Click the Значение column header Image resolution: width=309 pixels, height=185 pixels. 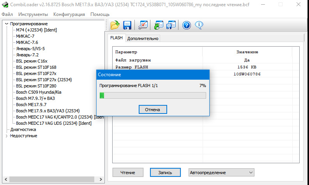(247, 52)
